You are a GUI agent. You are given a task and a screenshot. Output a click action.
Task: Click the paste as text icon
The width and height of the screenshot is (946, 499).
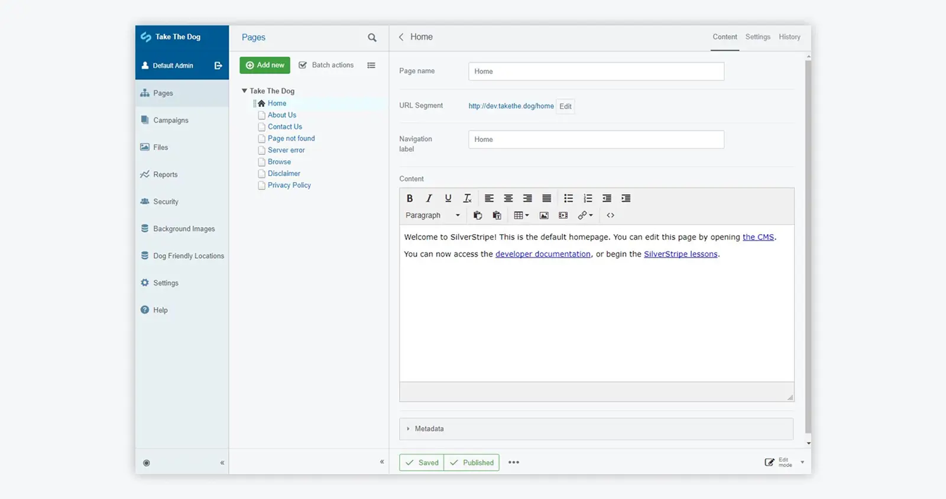pos(497,216)
